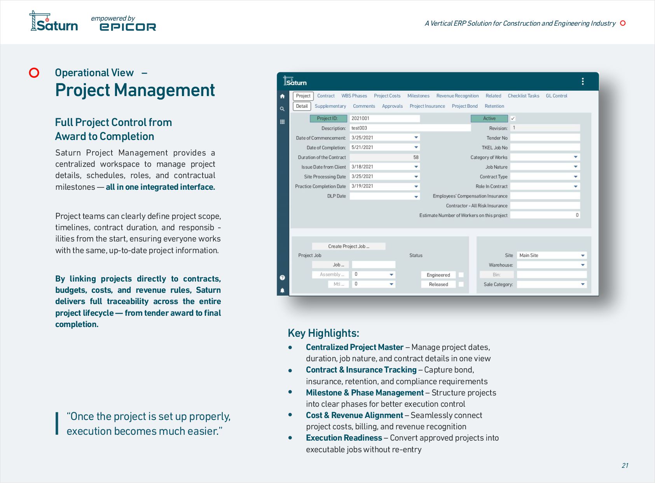
Task: Expand the Sale Category dropdown
Action: 583,284
